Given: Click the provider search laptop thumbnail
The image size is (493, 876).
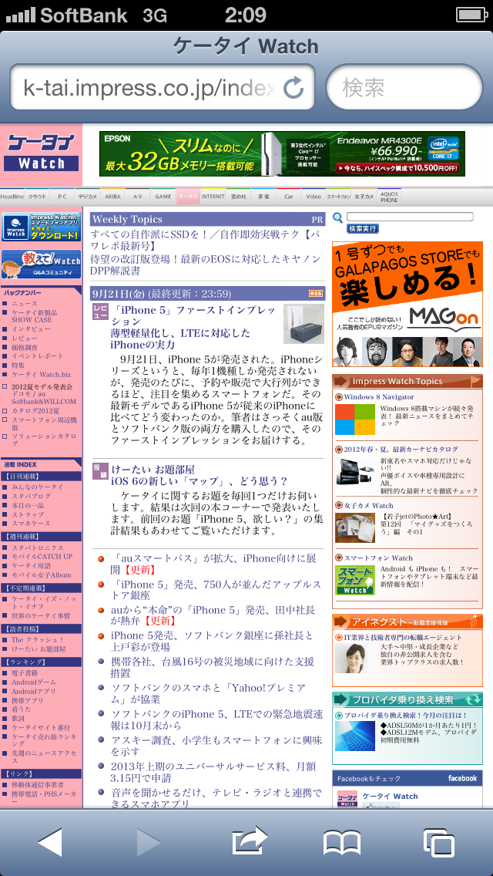Looking at the screenshot, I should tap(354, 736).
